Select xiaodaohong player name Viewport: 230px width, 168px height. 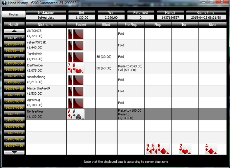[36, 77]
